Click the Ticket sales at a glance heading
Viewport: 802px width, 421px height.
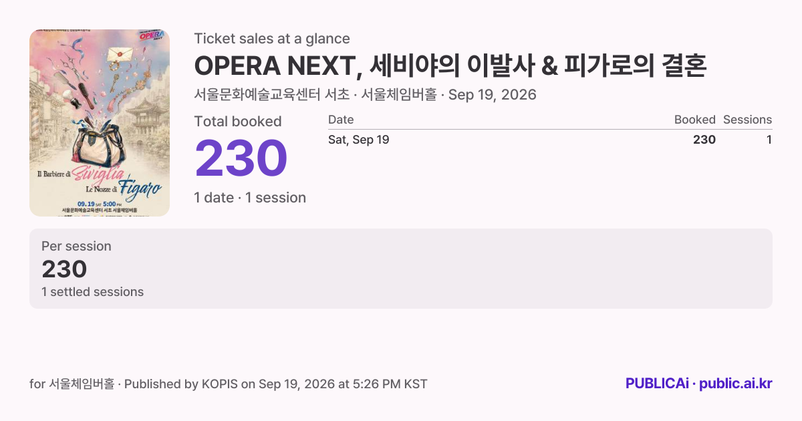pyautogui.click(x=272, y=39)
